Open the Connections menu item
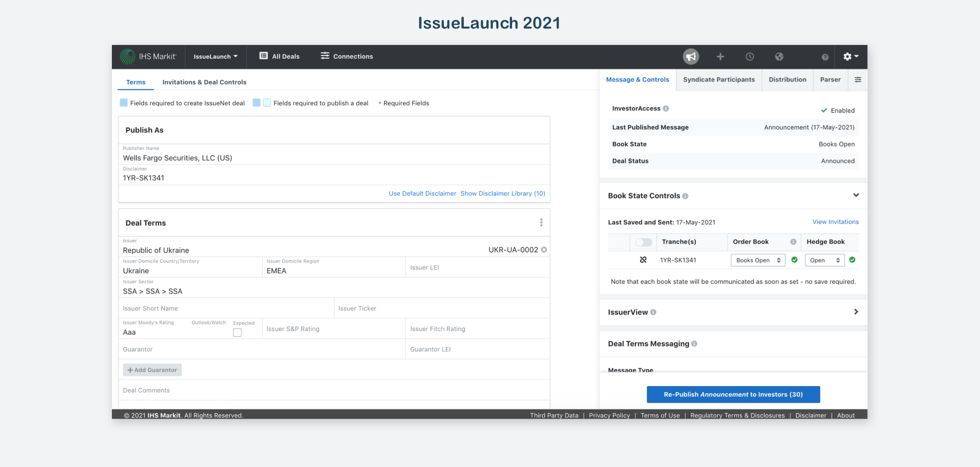 [x=347, y=56]
